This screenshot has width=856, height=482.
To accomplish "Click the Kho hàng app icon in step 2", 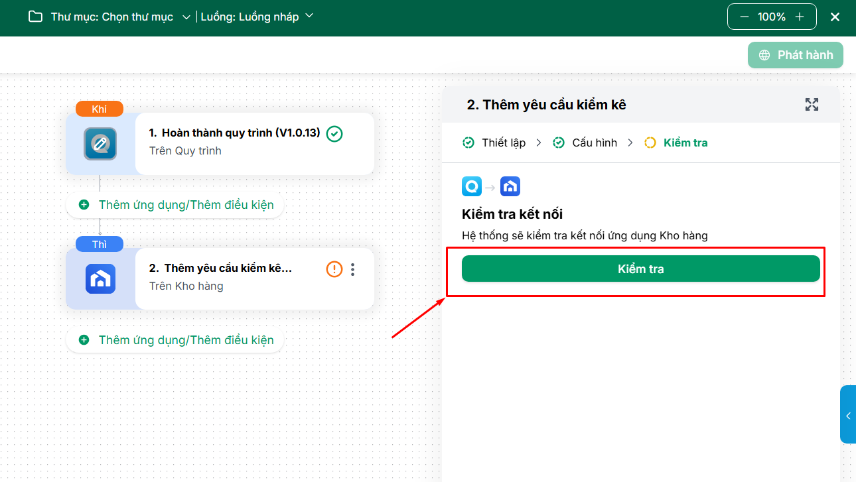I will [100, 279].
